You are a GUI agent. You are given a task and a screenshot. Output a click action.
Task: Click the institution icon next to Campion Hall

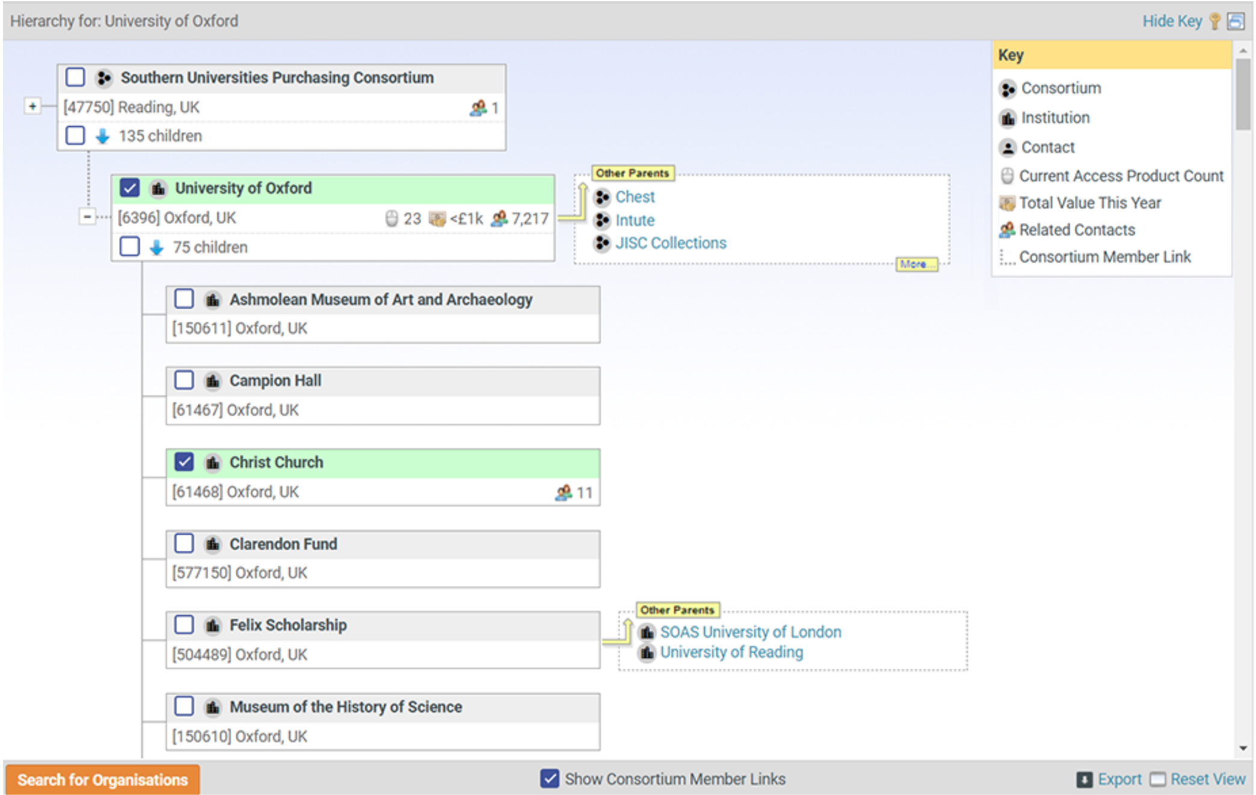(212, 381)
